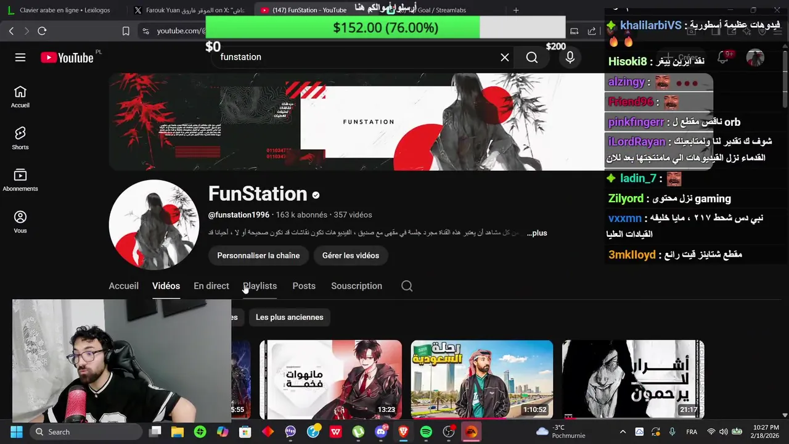Open the new tab plus button
789x444 pixels.
pos(516,10)
